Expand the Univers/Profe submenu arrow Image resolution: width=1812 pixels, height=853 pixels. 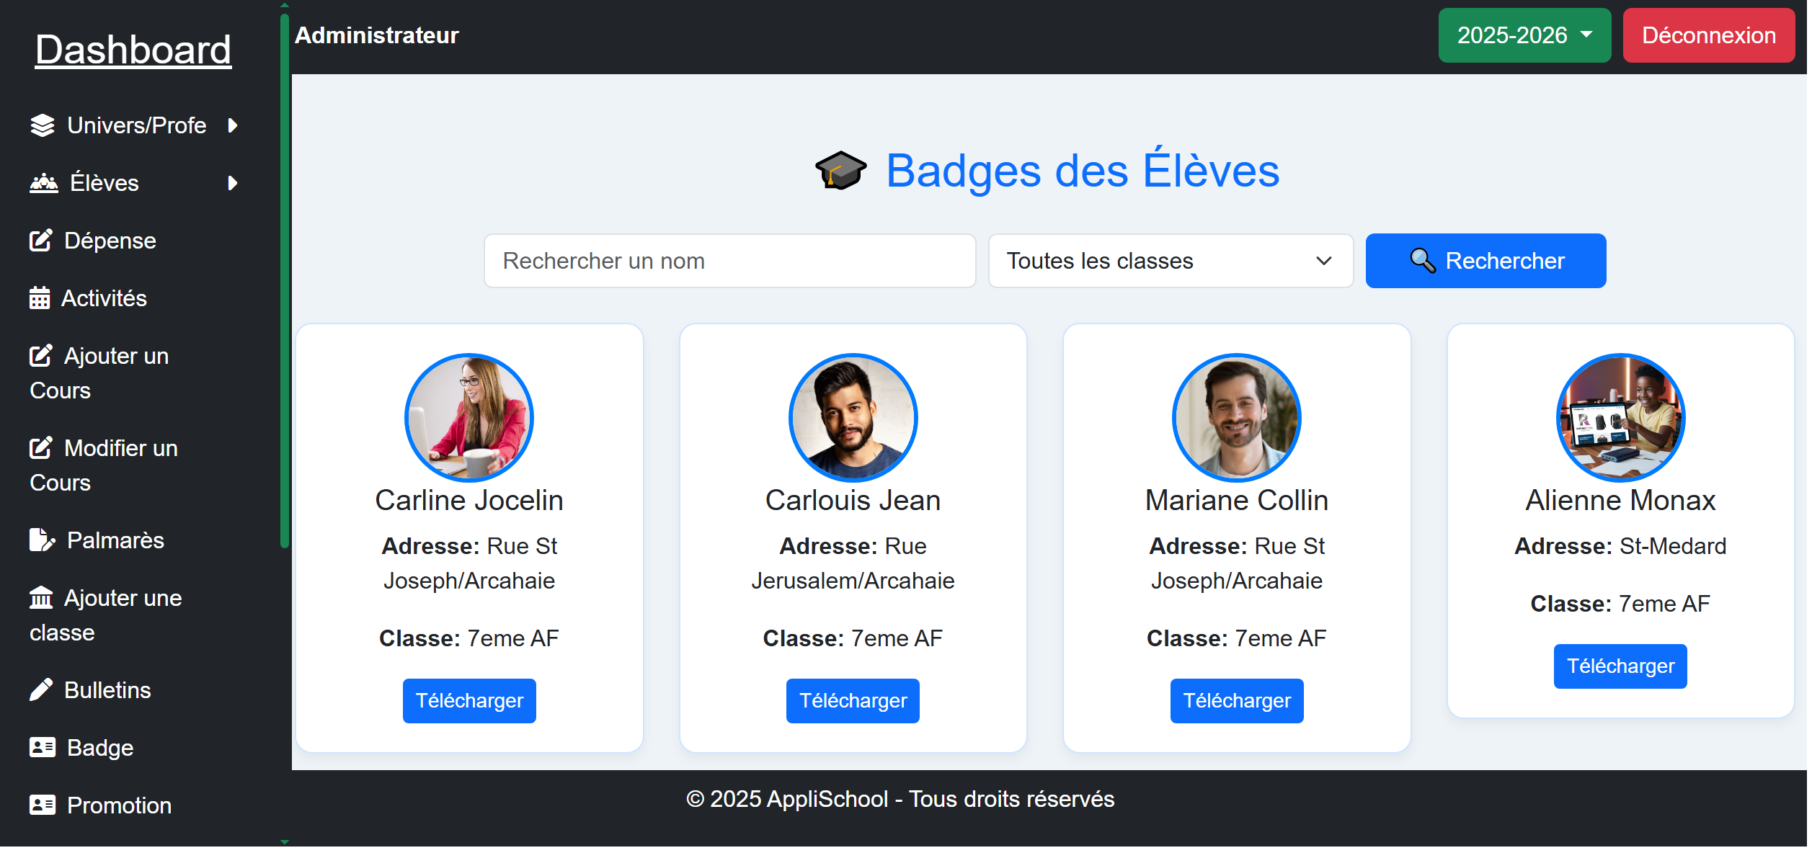point(232,125)
